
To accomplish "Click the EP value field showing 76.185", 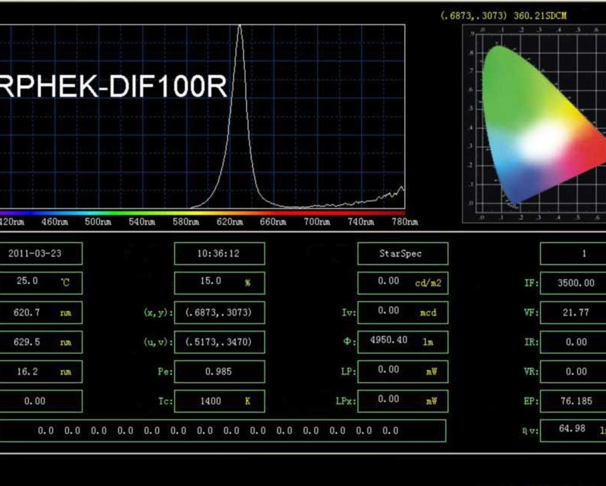I will [x=574, y=400].
